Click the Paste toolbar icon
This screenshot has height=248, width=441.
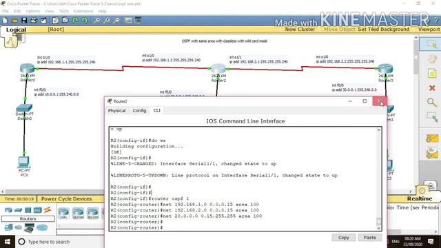(65, 20)
